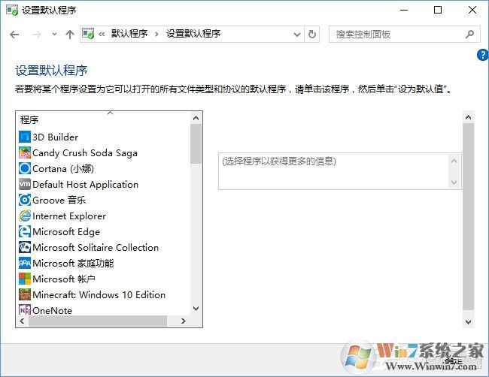This screenshot has width=489, height=377.
Task: Select Microsoft 家庭功能 entry
Action: (x=73, y=264)
